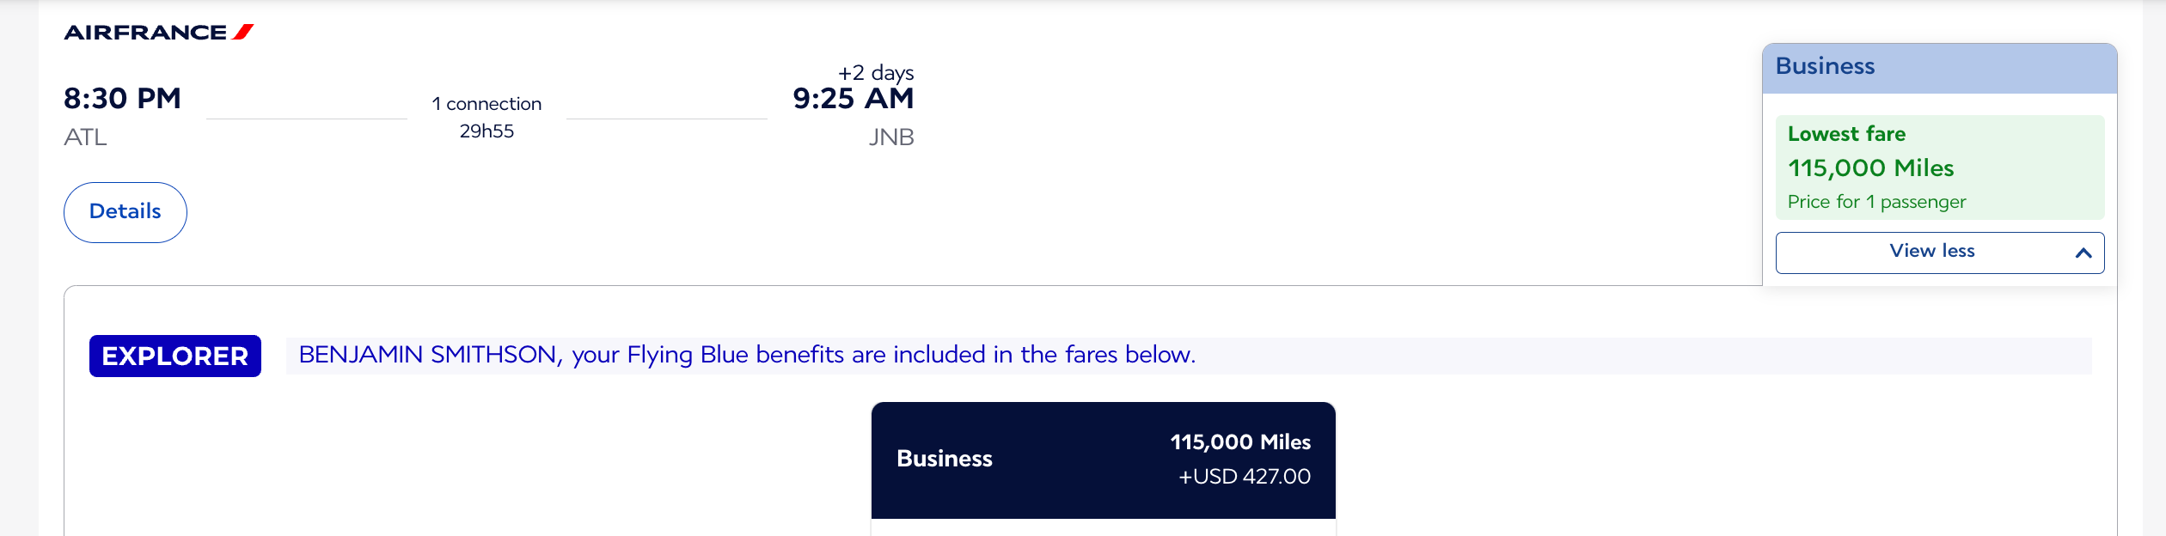Image resolution: width=2166 pixels, height=536 pixels.
Task: Click the +USD 427.00 tax amount
Action: pyautogui.click(x=1244, y=477)
